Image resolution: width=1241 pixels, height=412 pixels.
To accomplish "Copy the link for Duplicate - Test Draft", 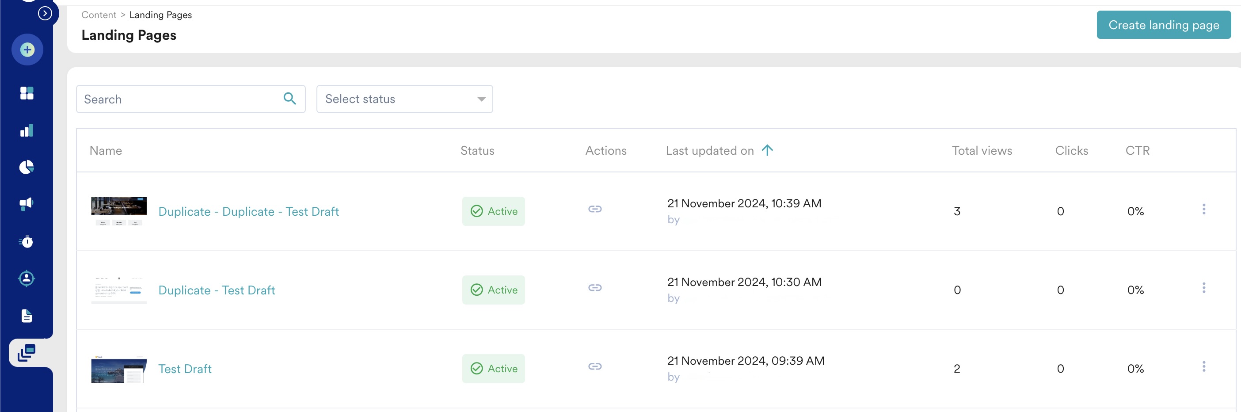I will tap(595, 287).
